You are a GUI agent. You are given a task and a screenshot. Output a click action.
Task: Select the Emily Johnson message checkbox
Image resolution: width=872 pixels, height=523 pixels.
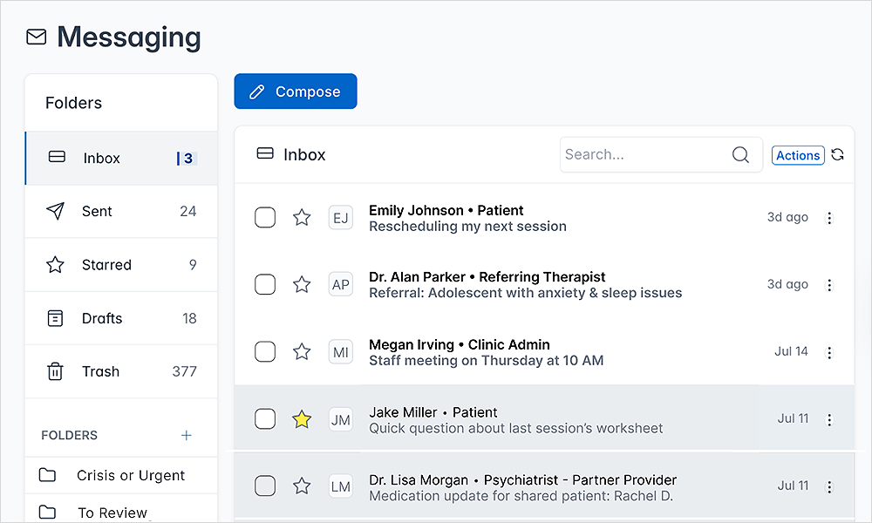[x=265, y=218]
